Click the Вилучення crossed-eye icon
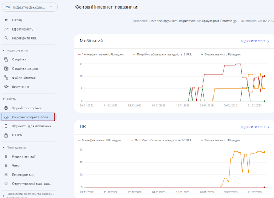This screenshot has width=274, height=198. [6, 87]
